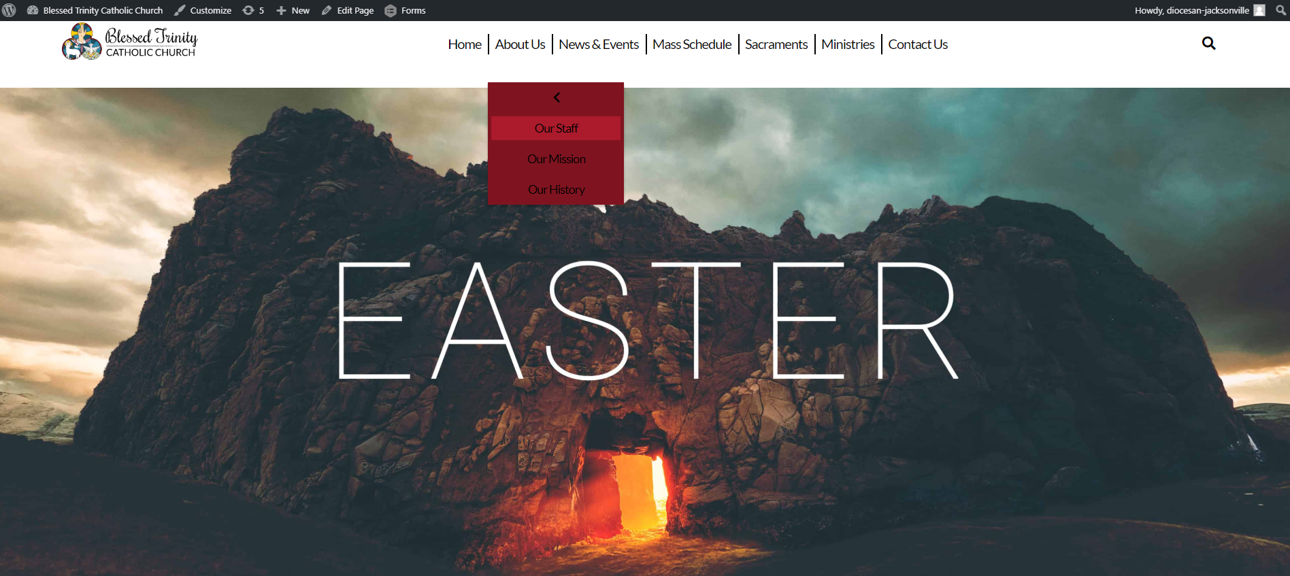Click Edit Page pencil item
This screenshot has height=576, width=1290.
[x=348, y=10]
